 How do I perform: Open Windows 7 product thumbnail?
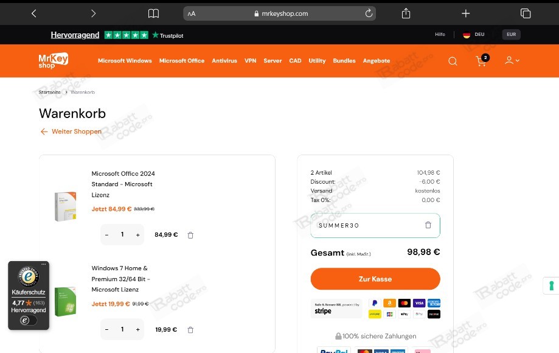[x=65, y=302]
